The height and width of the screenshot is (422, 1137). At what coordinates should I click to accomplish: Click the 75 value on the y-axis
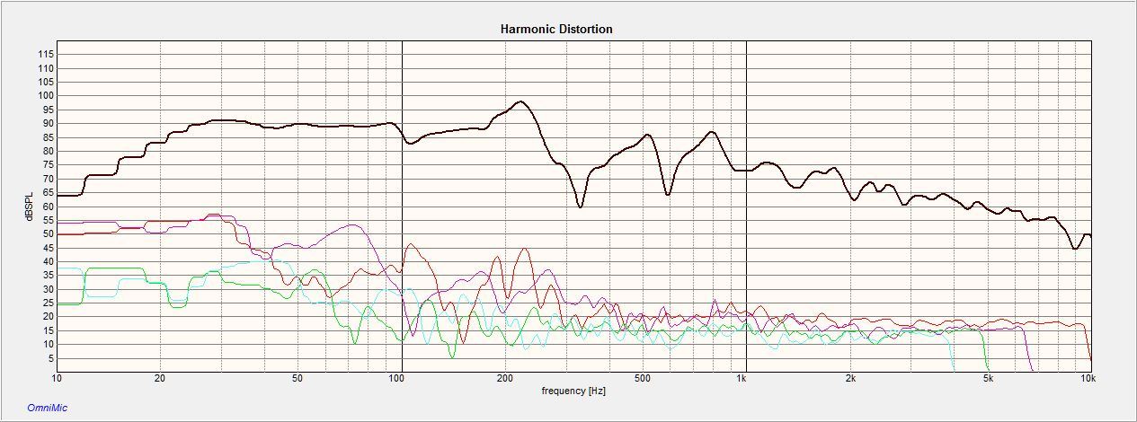(x=49, y=165)
